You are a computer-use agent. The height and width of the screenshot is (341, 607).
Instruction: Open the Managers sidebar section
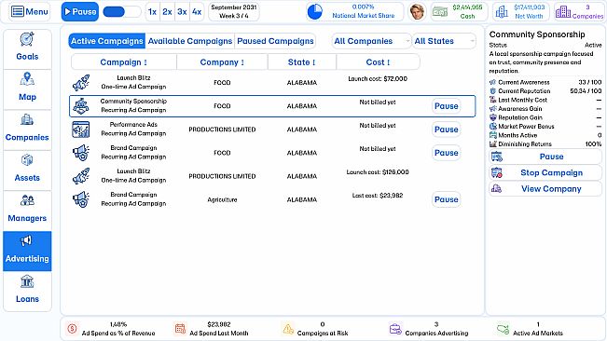pyautogui.click(x=27, y=211)
